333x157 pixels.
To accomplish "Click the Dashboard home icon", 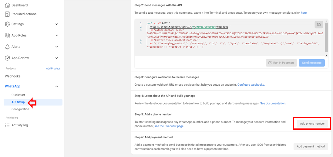I will (7, 5).
